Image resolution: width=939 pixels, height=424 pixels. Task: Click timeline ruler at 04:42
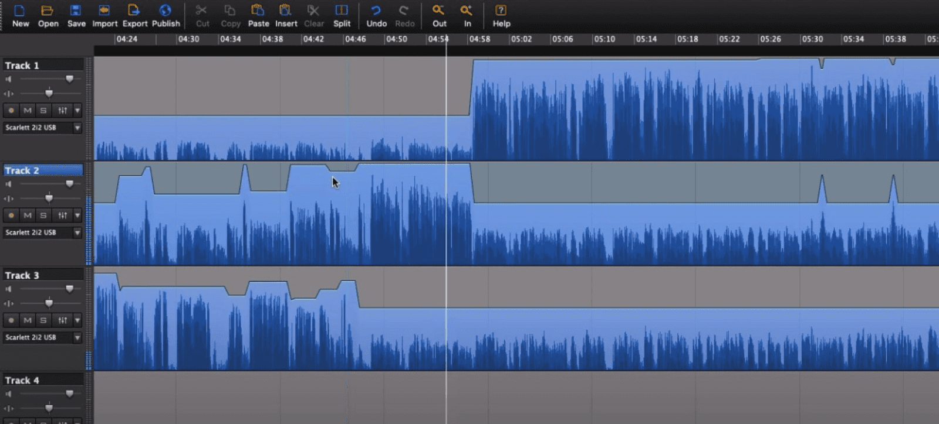tap(313, 39)
